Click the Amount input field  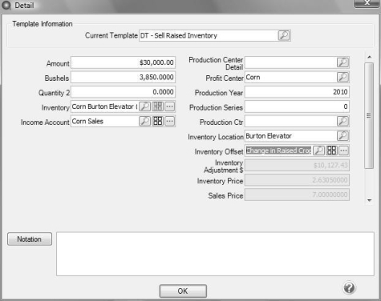(123, 62)
